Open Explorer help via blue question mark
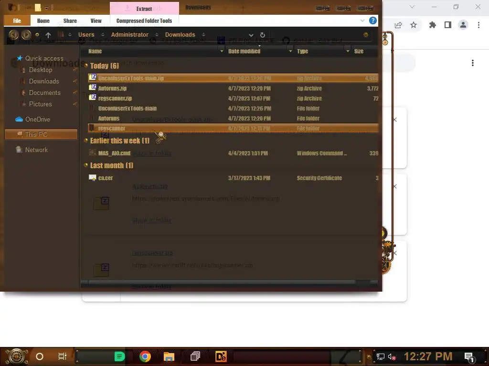489x366 pixels. 372,20
